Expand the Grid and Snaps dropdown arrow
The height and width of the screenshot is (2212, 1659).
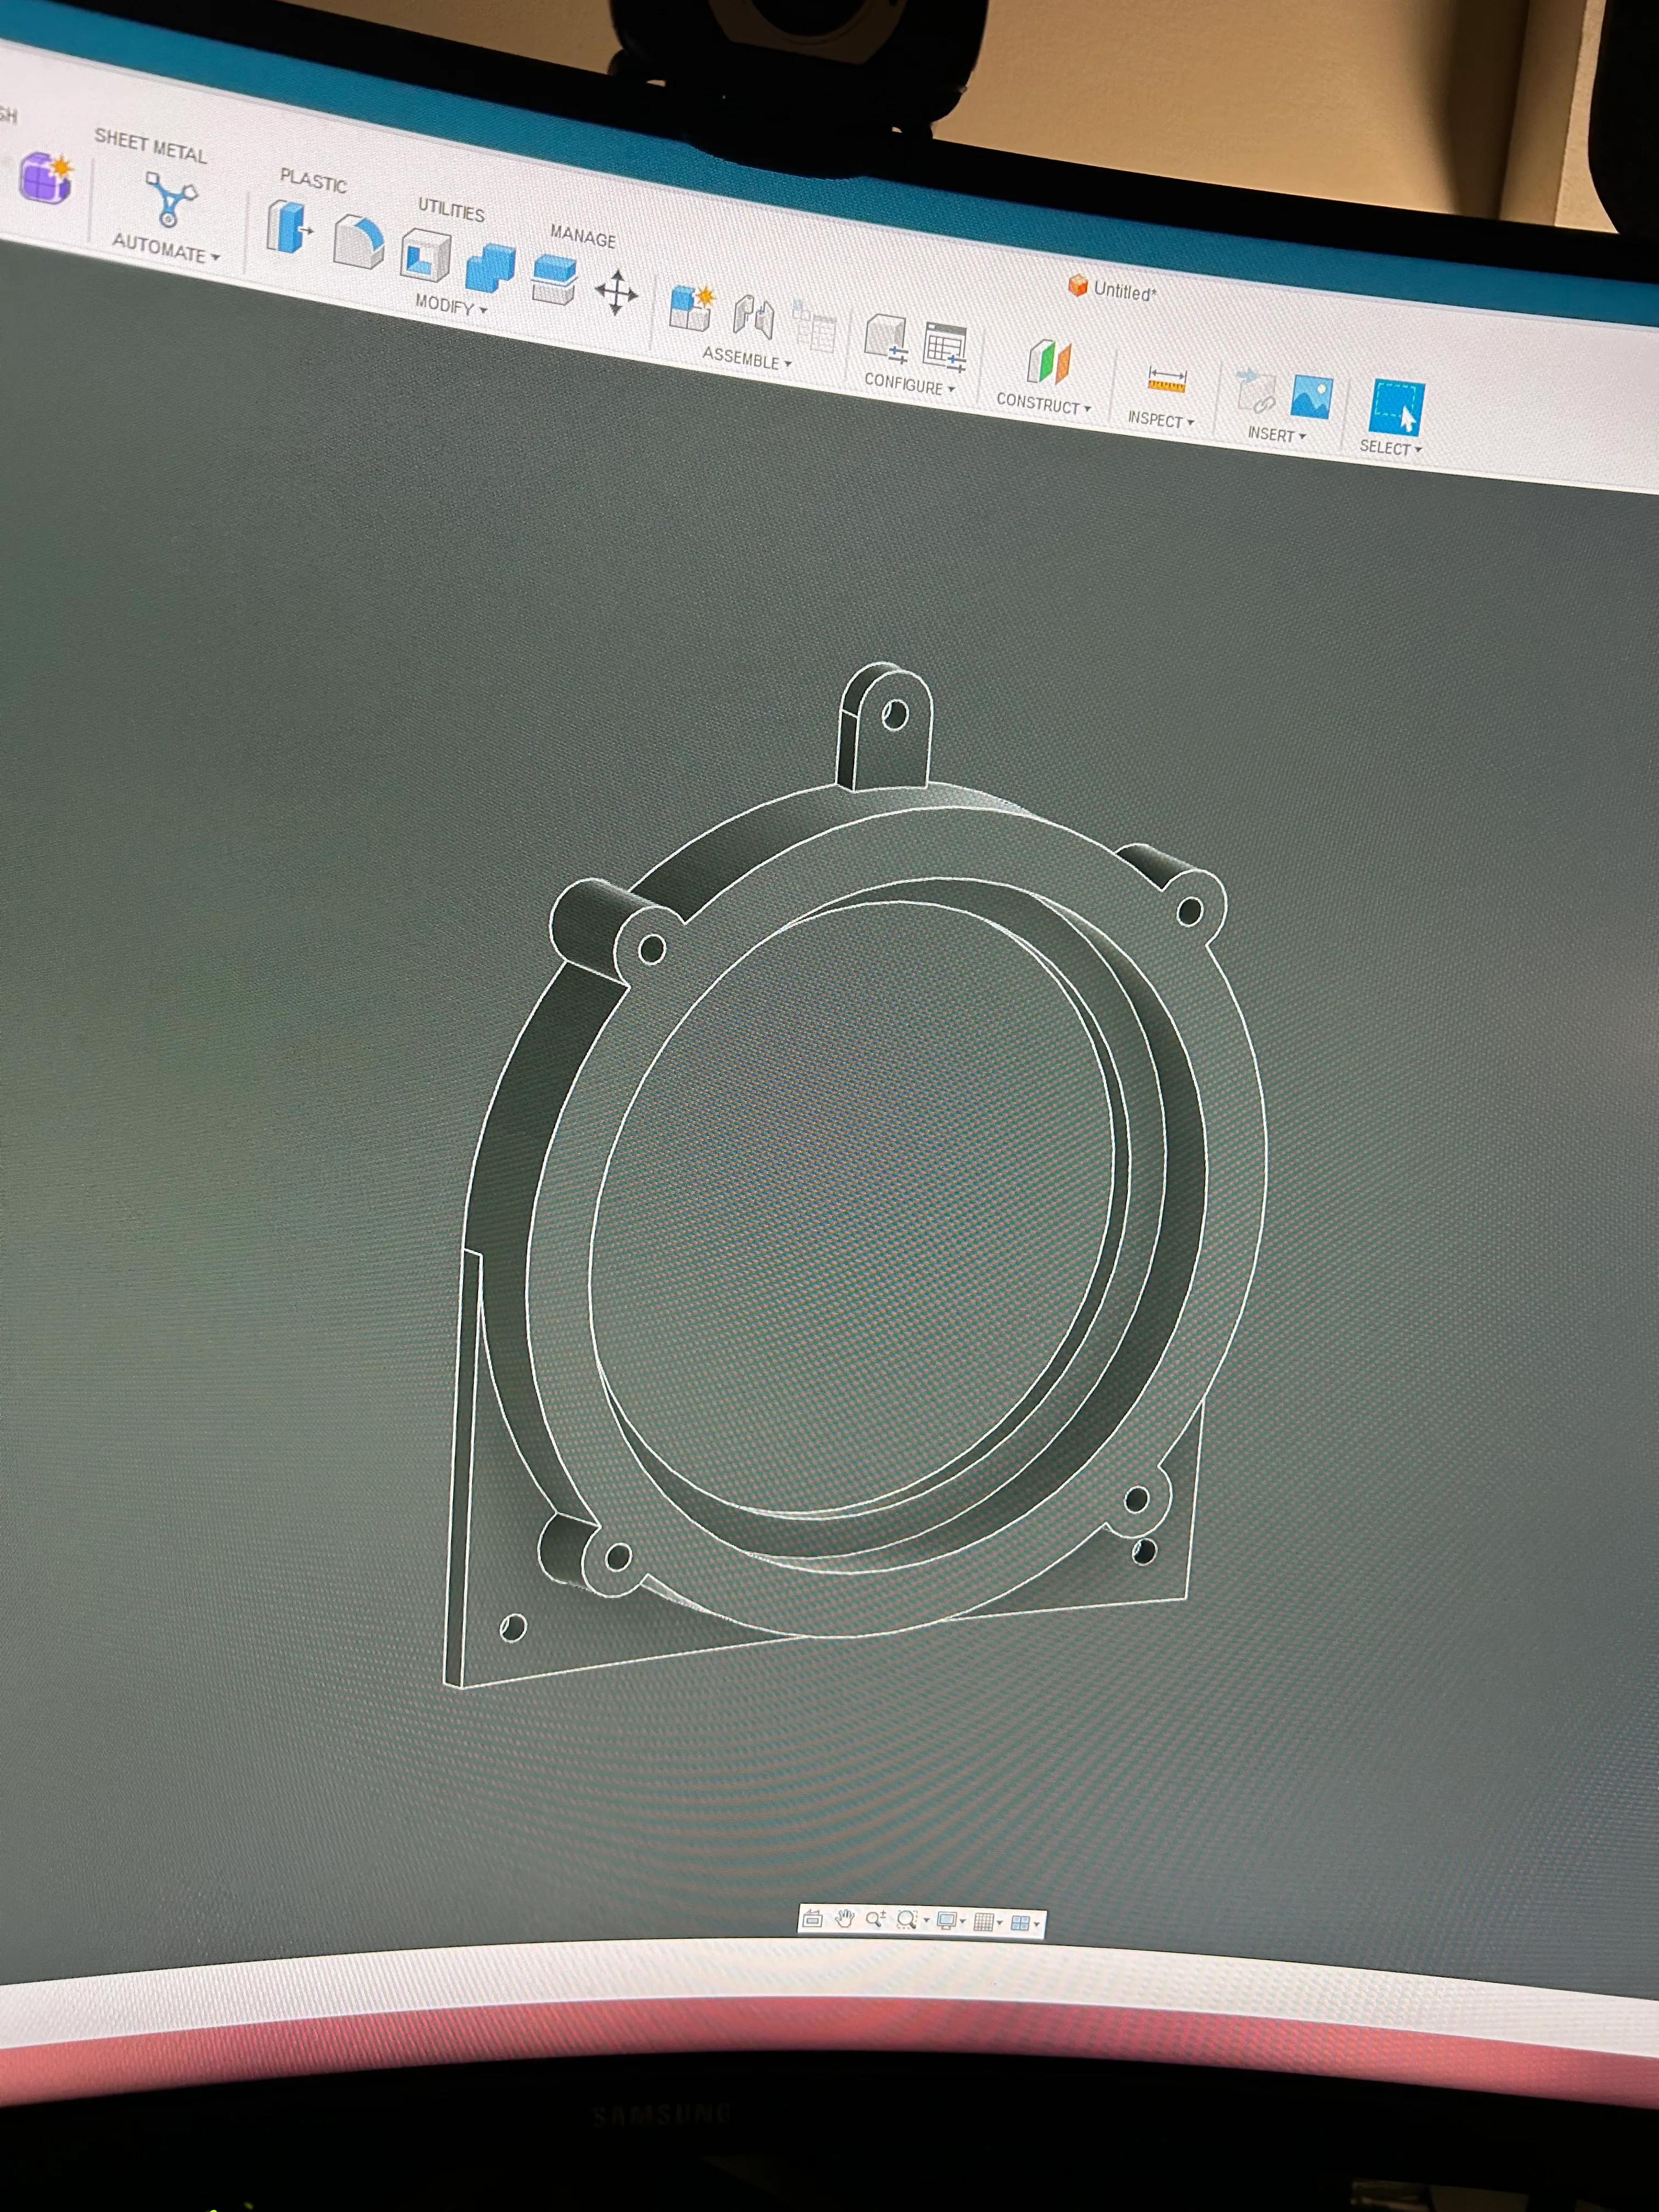(999, 1923)
